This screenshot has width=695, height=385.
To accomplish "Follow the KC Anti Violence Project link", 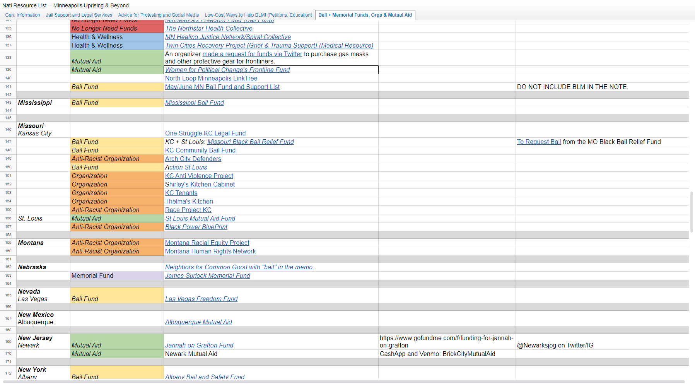I will (x=199, y=176).
